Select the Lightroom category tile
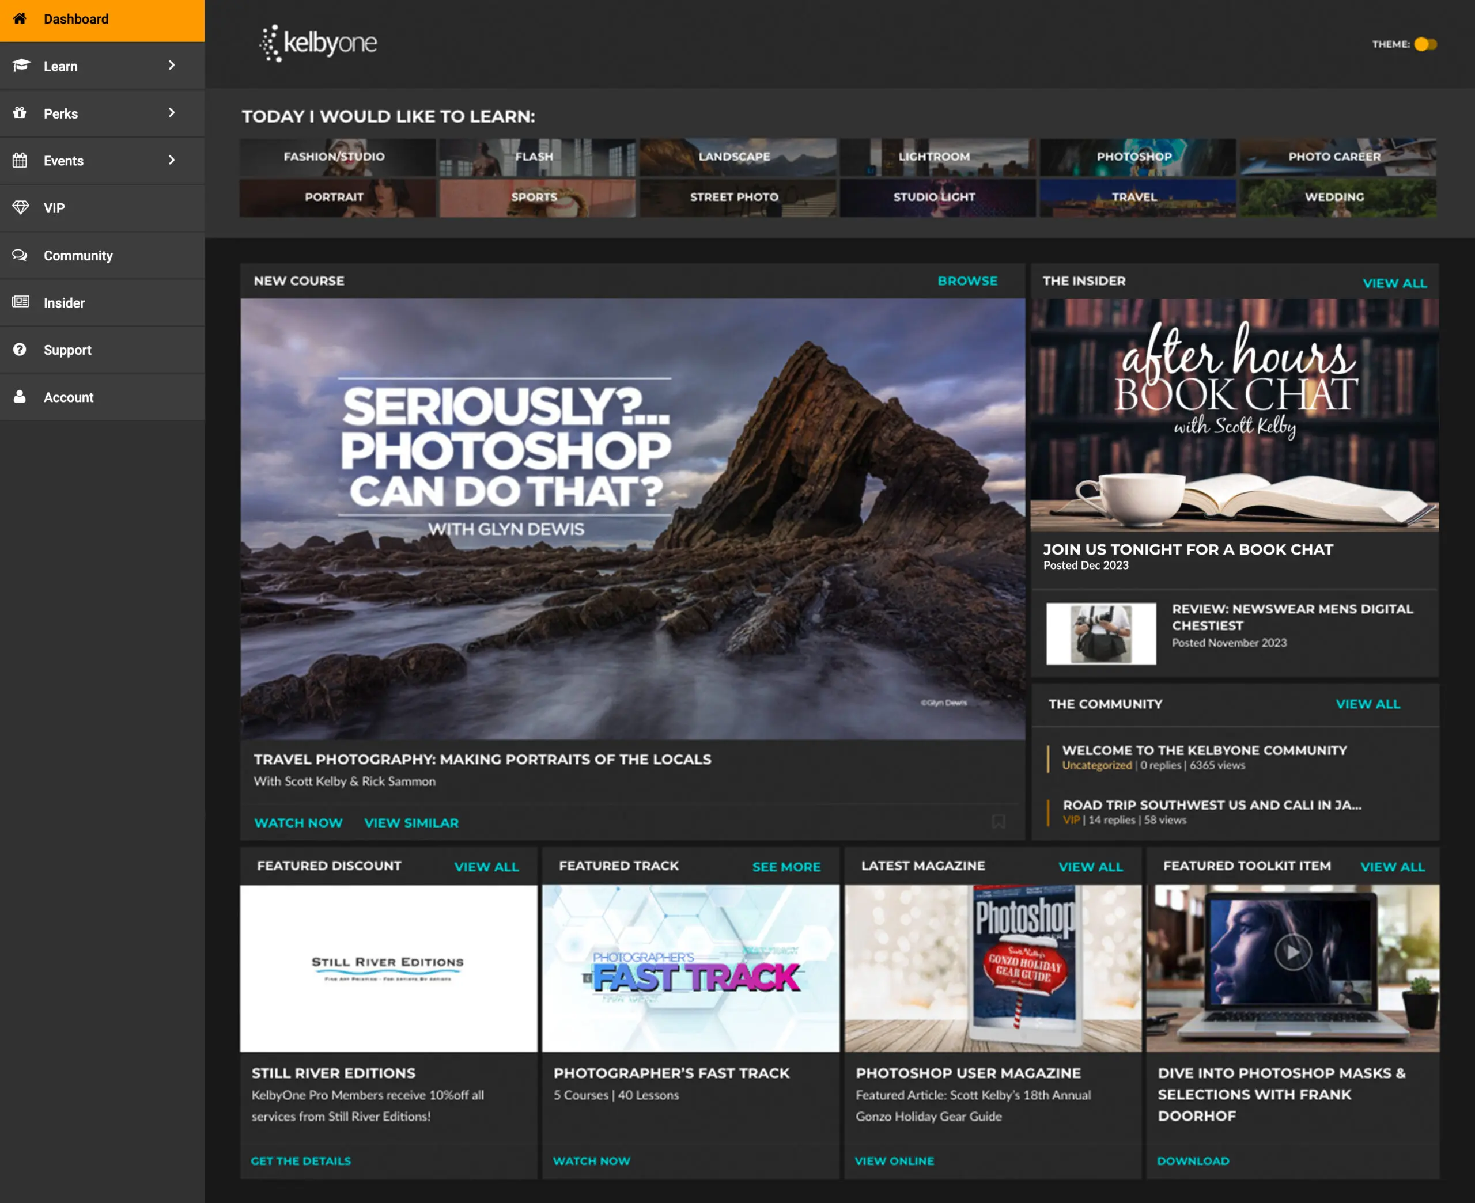 938,157
